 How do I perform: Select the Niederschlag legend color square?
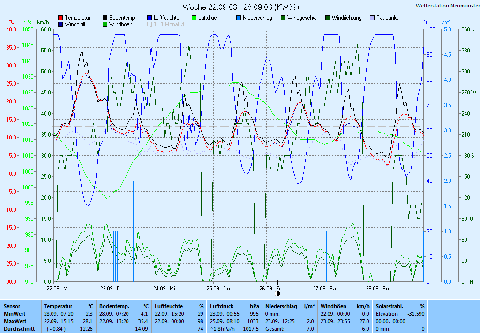239,18
